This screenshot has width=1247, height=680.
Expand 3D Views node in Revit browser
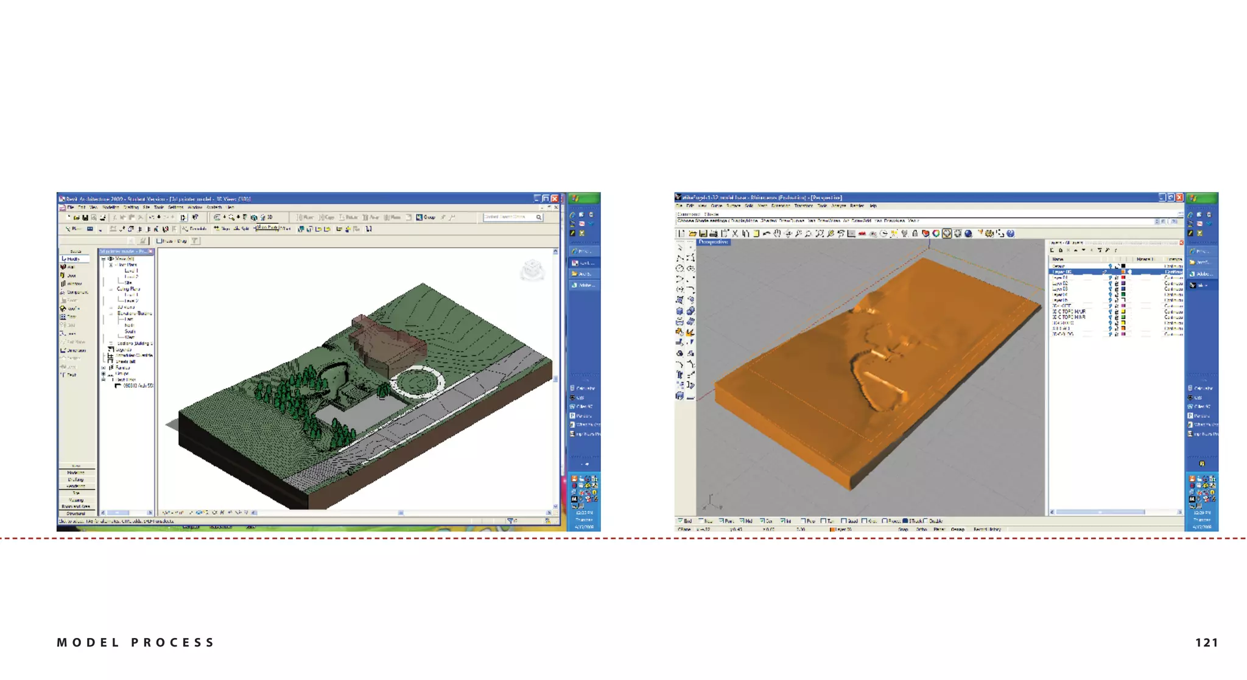(111, 307)
